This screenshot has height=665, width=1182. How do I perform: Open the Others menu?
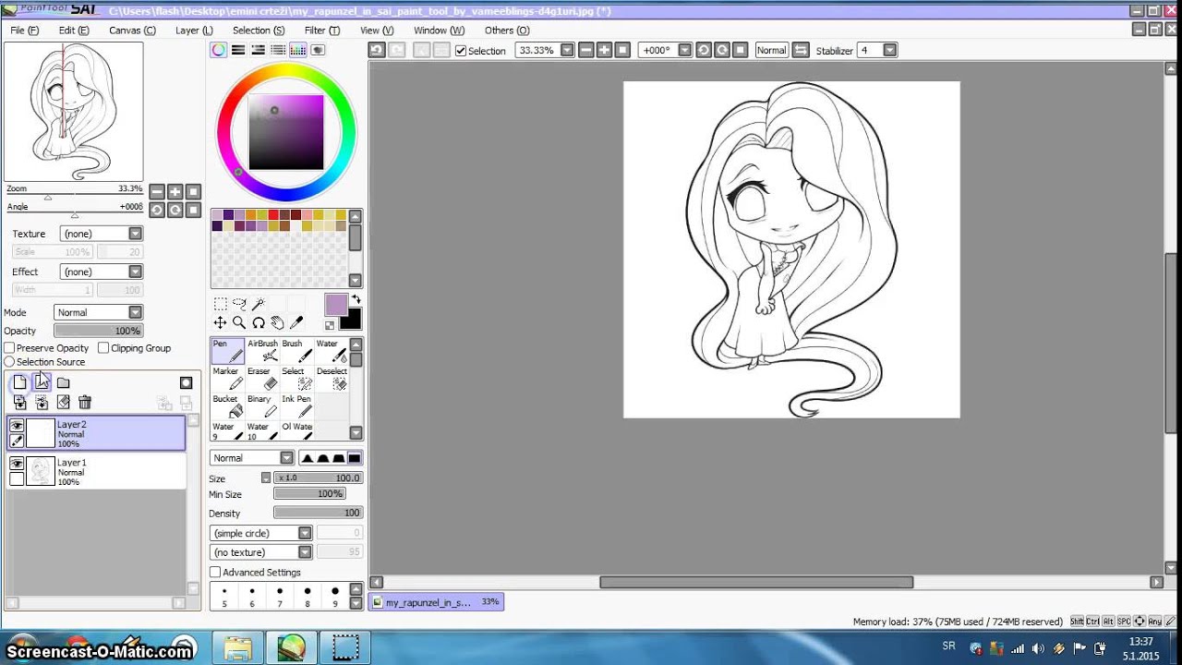(506, 30)
